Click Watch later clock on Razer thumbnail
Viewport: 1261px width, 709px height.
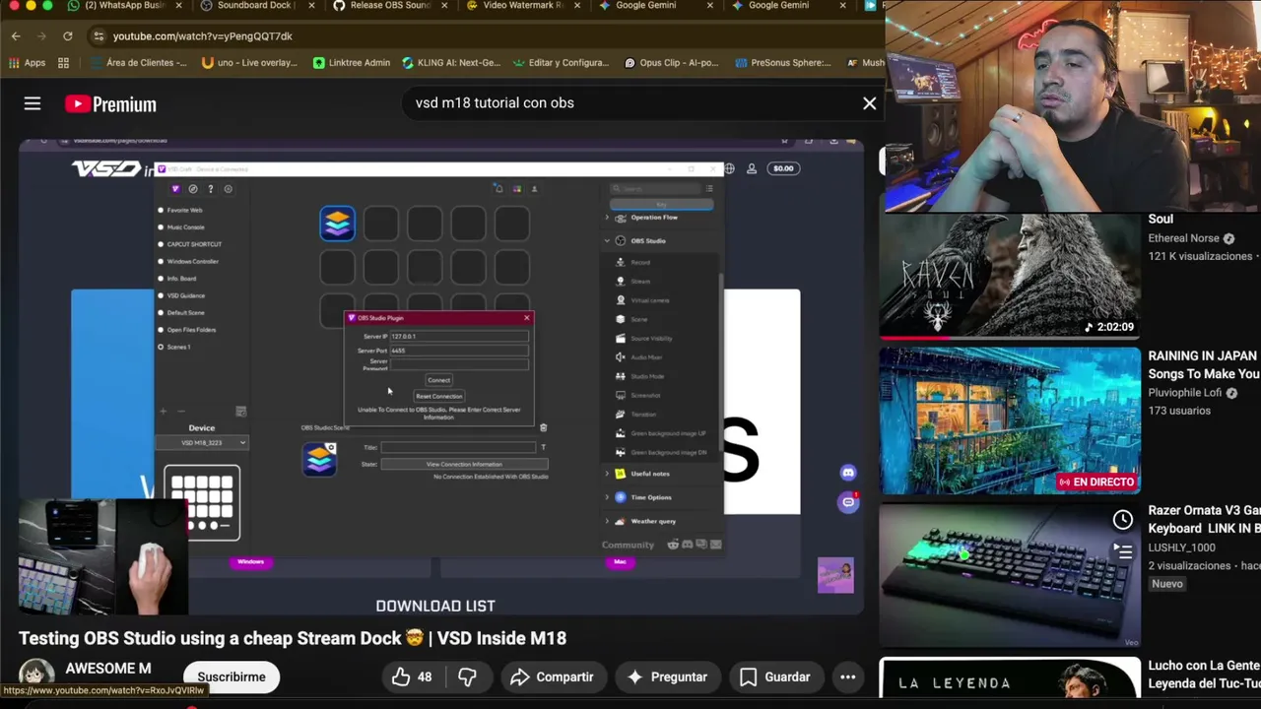(x=1123, y=520)
